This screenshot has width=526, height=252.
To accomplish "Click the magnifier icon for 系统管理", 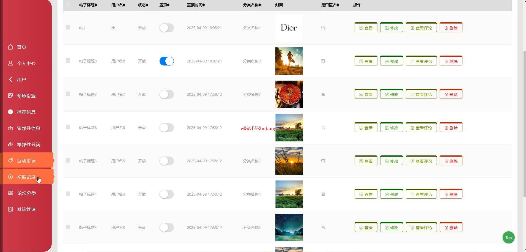I will point(10,209).
